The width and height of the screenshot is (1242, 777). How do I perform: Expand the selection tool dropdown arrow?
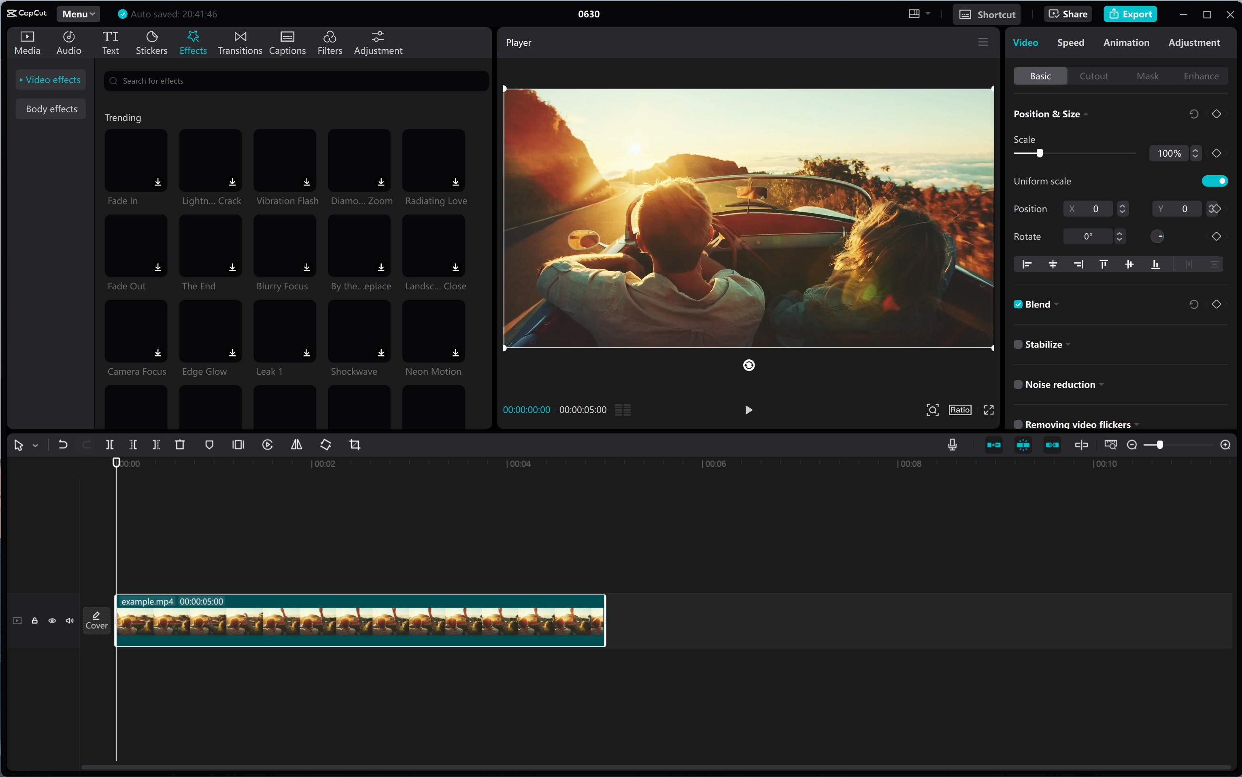click(x=36, y=446)
